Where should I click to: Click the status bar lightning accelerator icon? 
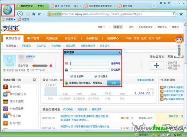(154, 135)
